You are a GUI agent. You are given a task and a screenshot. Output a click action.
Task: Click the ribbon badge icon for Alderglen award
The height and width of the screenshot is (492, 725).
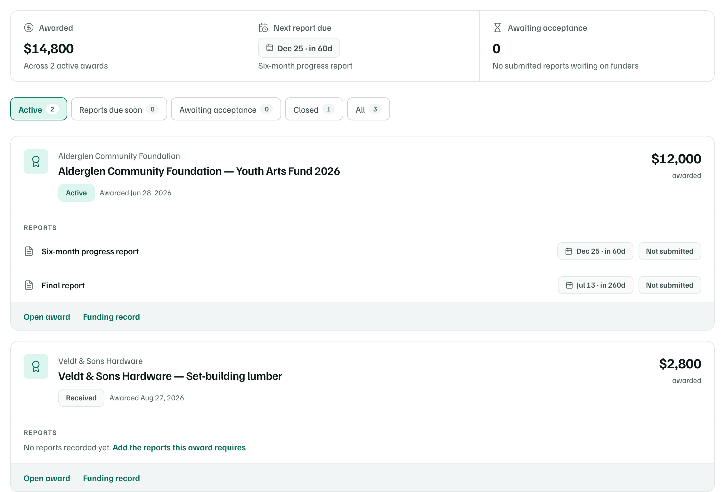pos(36,161)
